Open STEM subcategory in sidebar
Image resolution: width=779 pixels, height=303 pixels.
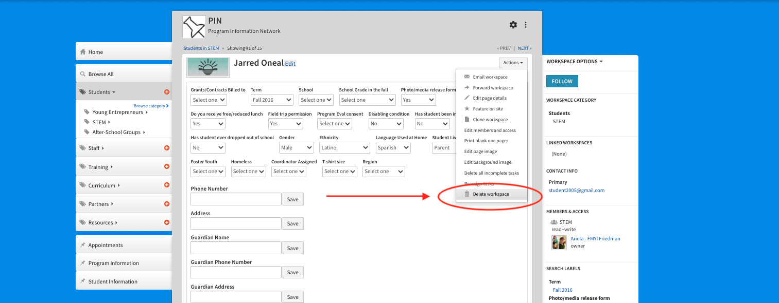coord(99,122)
